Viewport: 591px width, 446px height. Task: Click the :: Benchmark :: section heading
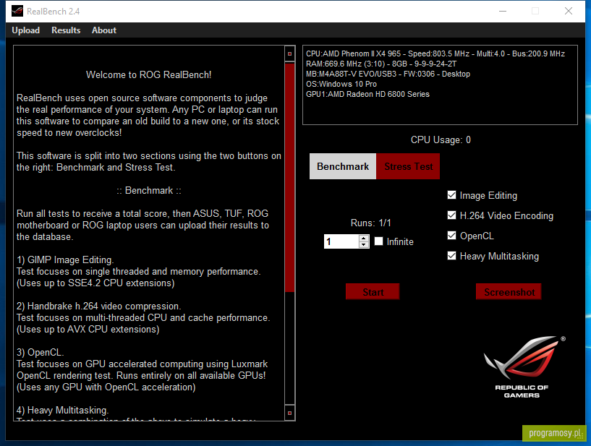point(148,191)
